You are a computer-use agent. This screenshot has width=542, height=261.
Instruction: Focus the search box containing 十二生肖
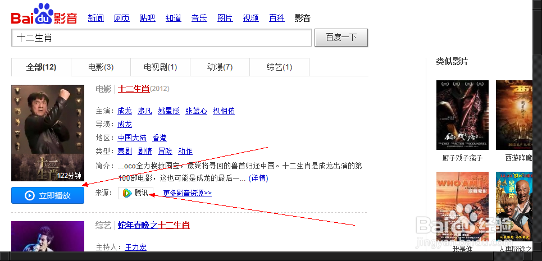161,38
